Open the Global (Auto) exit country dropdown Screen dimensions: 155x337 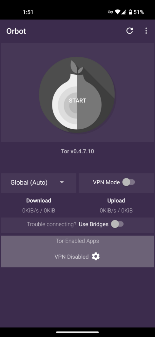(x=39, y=183)
